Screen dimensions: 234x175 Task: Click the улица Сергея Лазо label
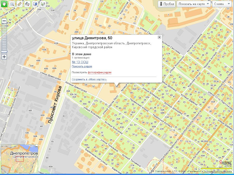coord(111,105)
